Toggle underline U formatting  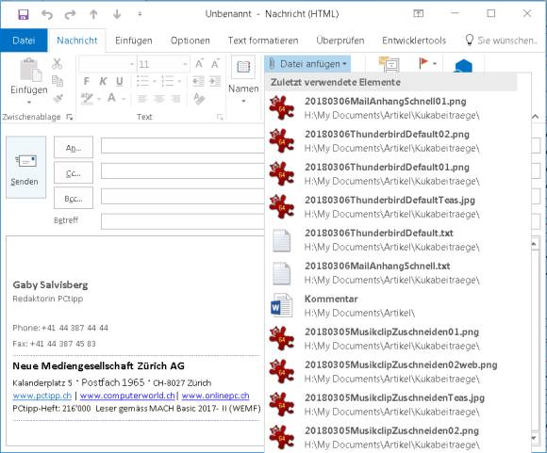120,81
